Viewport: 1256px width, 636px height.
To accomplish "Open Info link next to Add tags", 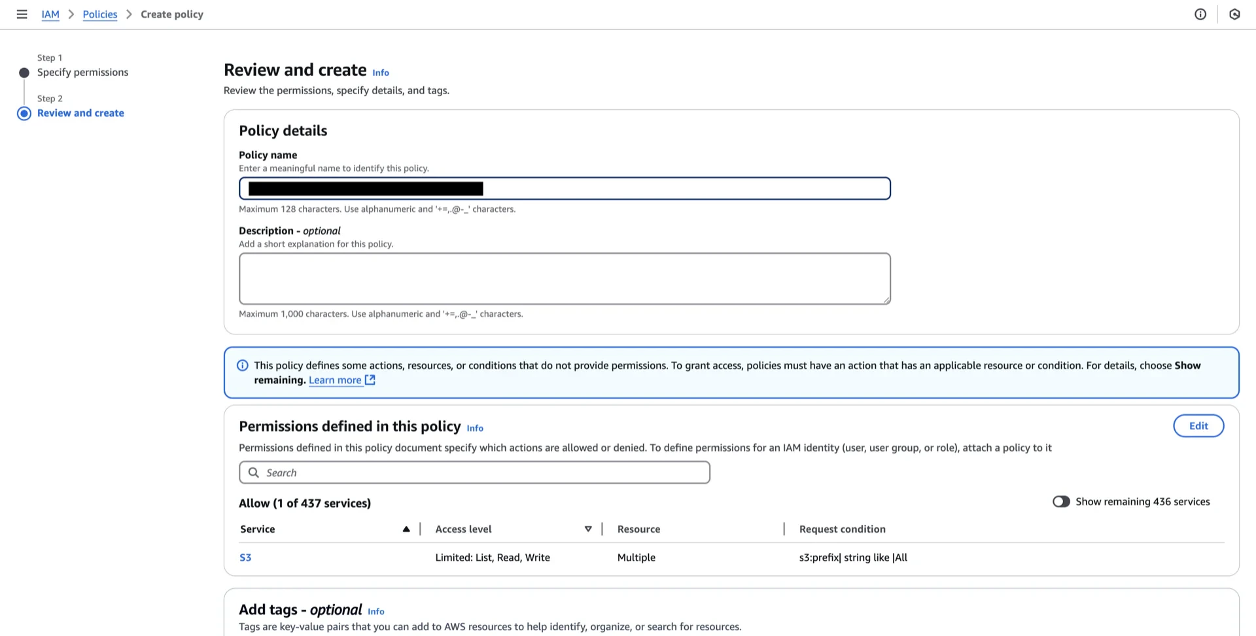I will (376, 611).
